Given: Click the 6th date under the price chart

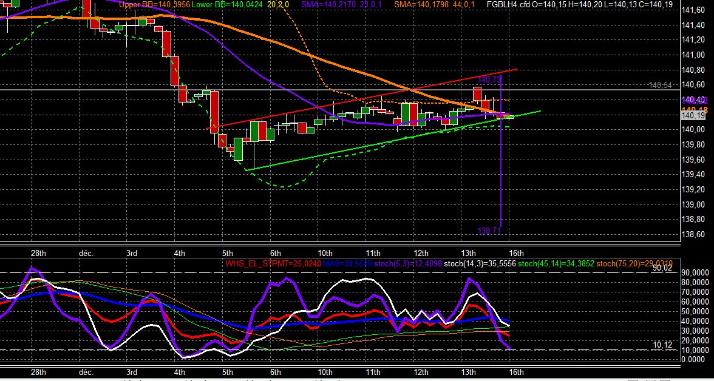Looking at the screenshot, I should 275,254.
